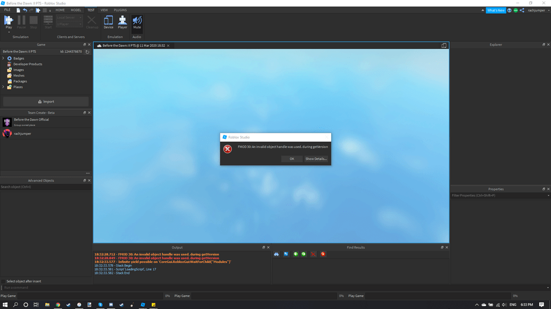Switch to the MODEL ribbon tab
The height and width of the screenshot is (309, 551).
coord(76,10)
